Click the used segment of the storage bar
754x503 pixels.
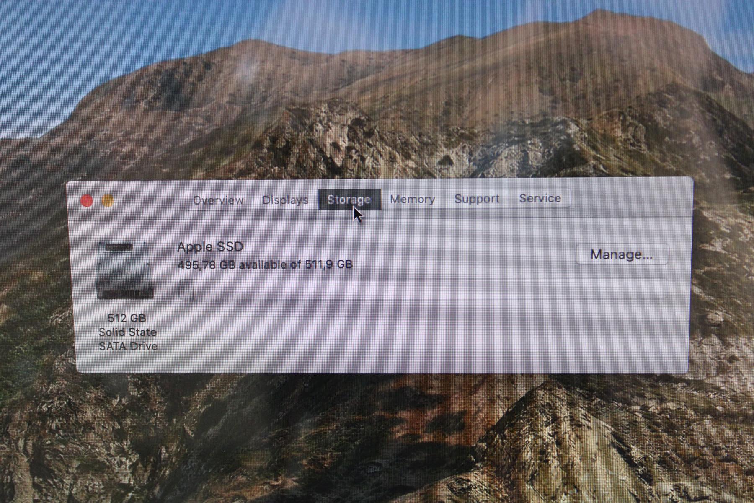click(187, 290)
